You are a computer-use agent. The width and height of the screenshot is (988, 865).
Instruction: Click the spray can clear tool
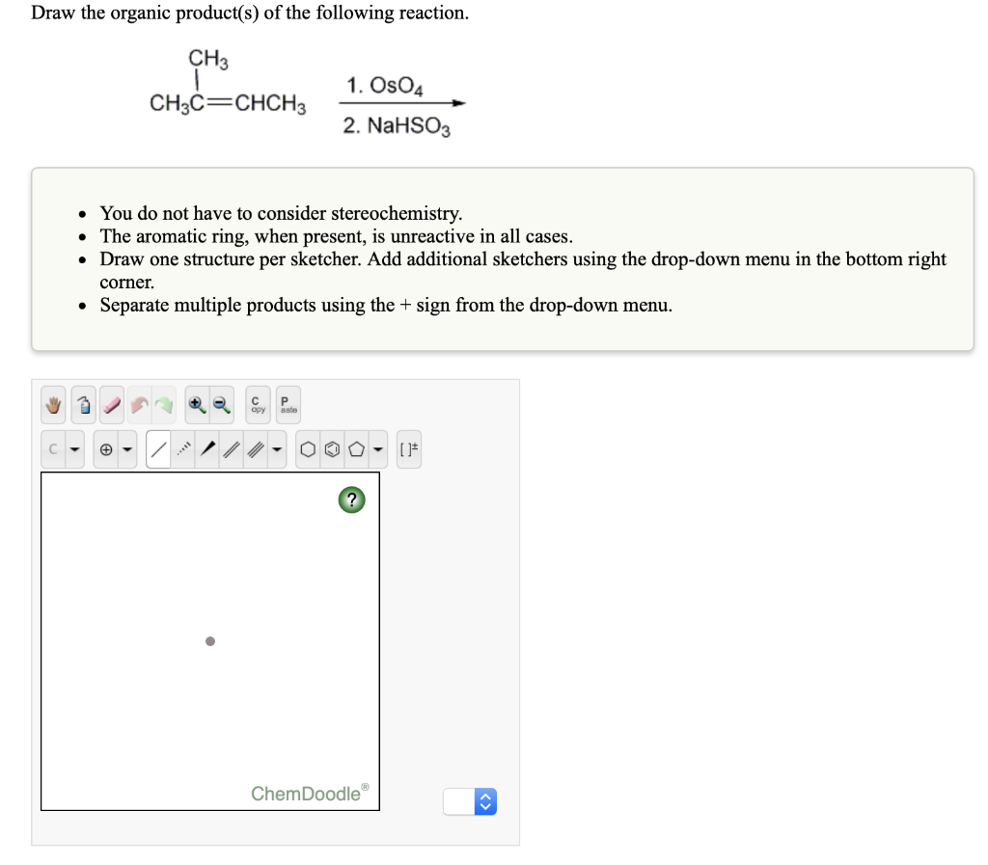pos(82,404)
